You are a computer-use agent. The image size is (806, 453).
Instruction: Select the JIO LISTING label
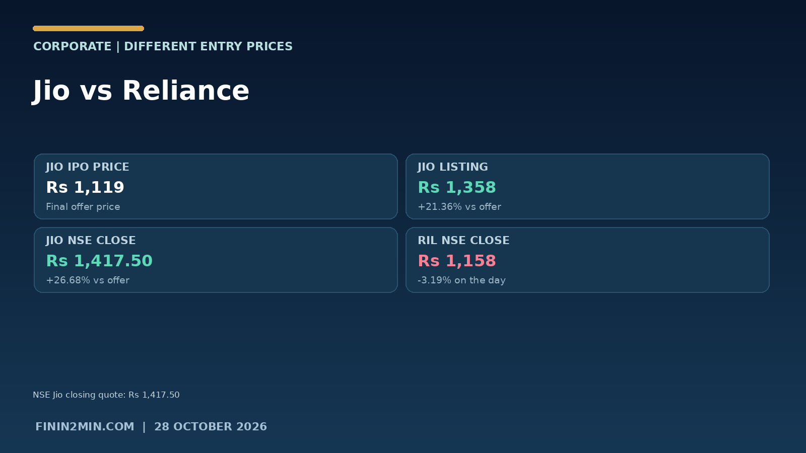tap(453, 167)
